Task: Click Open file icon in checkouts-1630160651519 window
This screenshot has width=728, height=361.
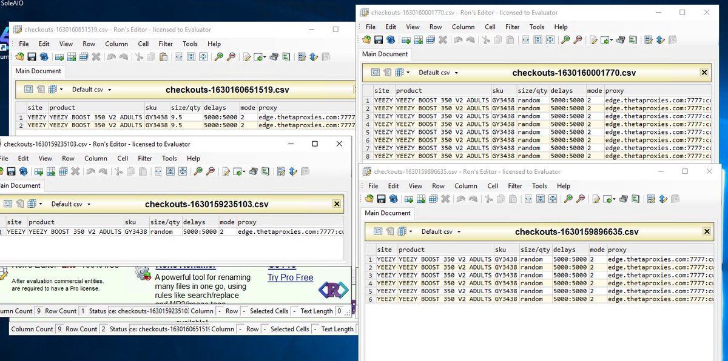Action: click(19, 56)
